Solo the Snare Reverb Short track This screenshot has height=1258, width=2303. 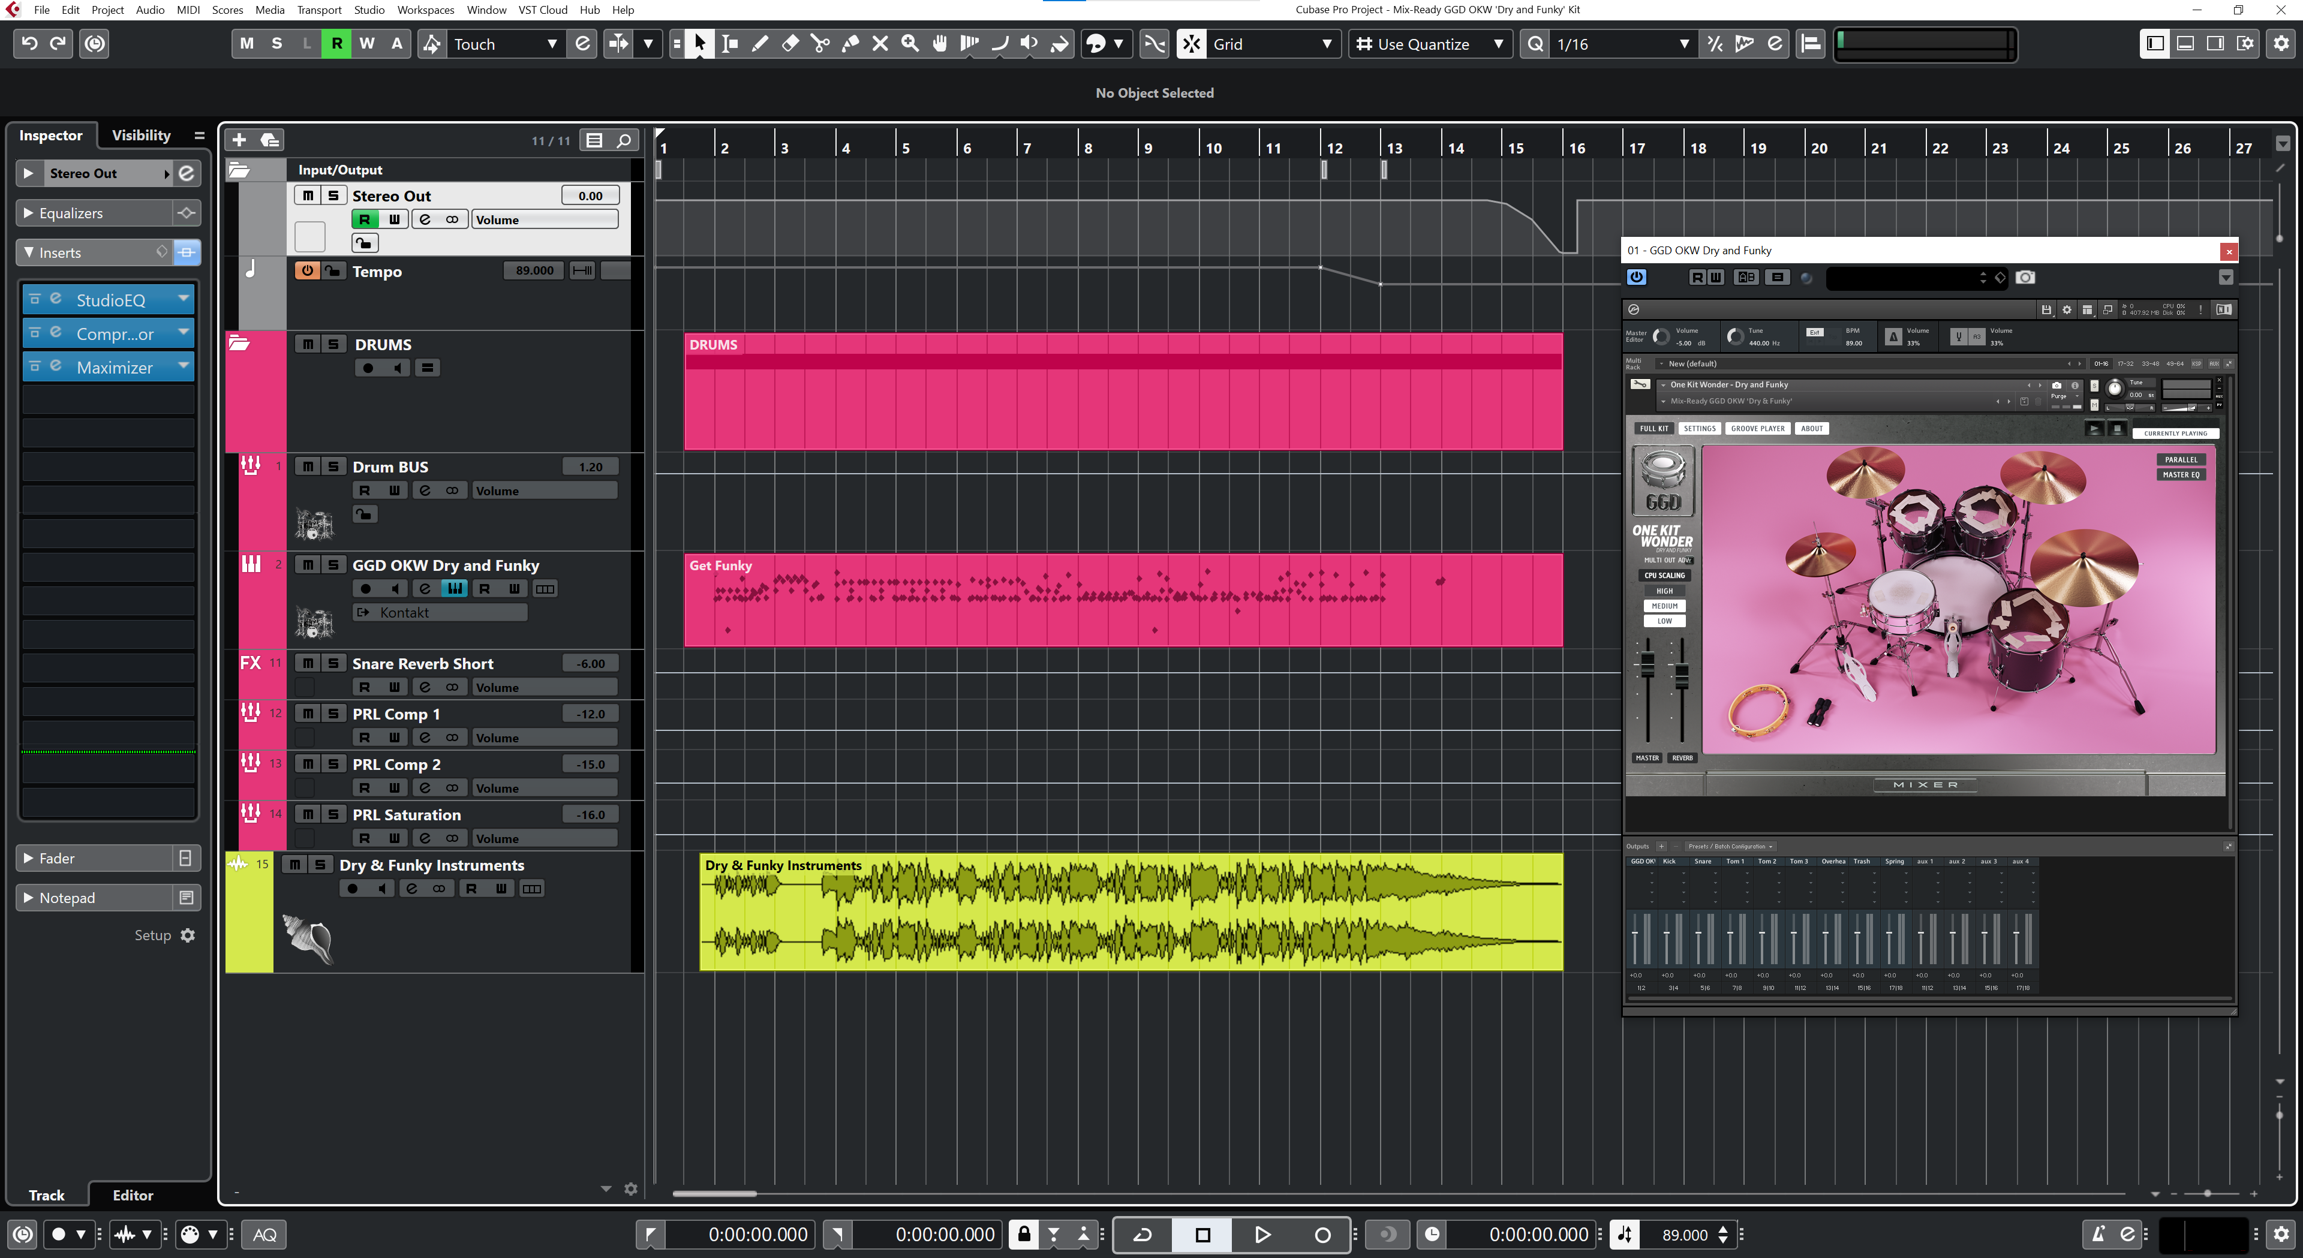point(333,663)
